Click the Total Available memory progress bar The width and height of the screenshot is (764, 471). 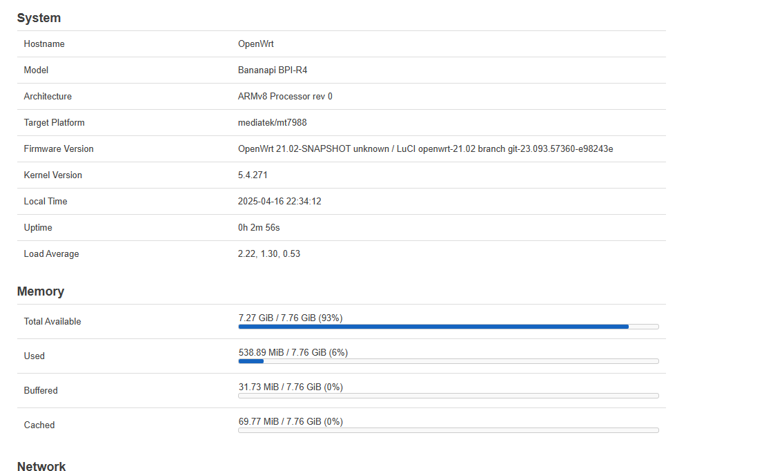pos(449,327)
